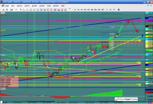Select the second fan lines tool
This screenshot has width=153, height=104.
point(38,9)
